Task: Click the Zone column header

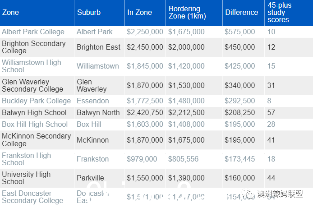Action: (10, 12)
